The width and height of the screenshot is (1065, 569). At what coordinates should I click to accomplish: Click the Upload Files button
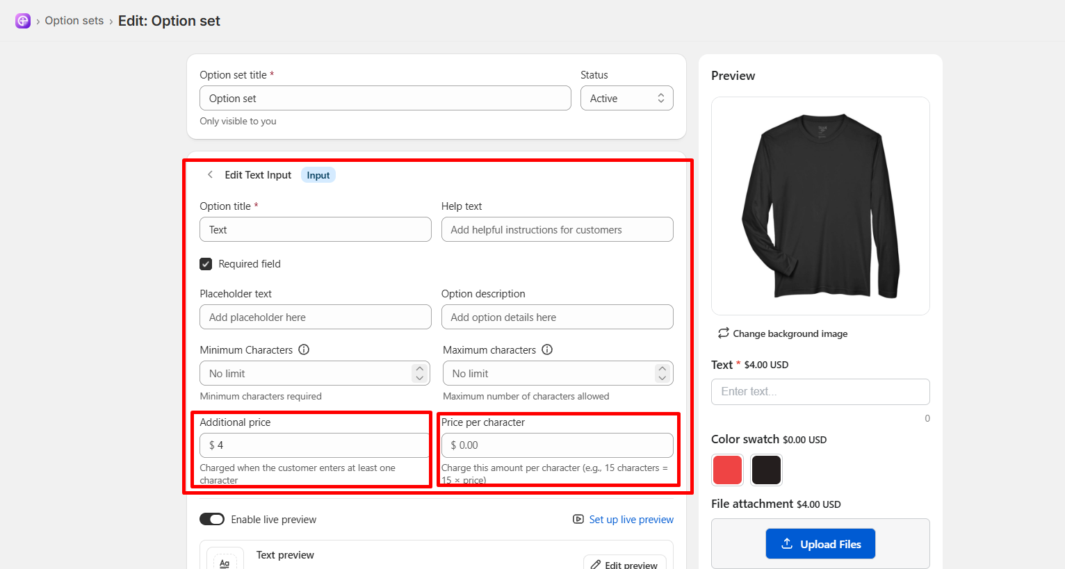pos(820,544)
